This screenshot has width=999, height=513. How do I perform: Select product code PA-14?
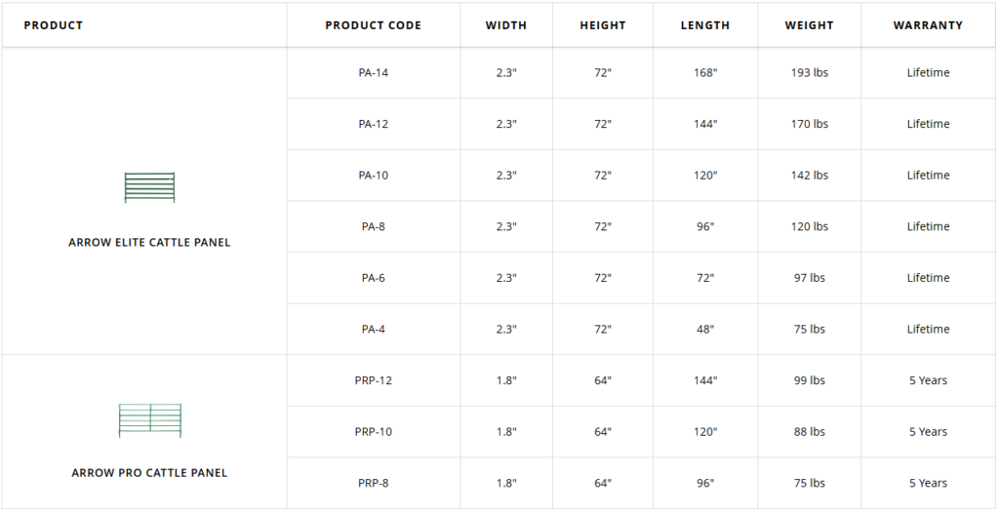[x=373, y=73]
